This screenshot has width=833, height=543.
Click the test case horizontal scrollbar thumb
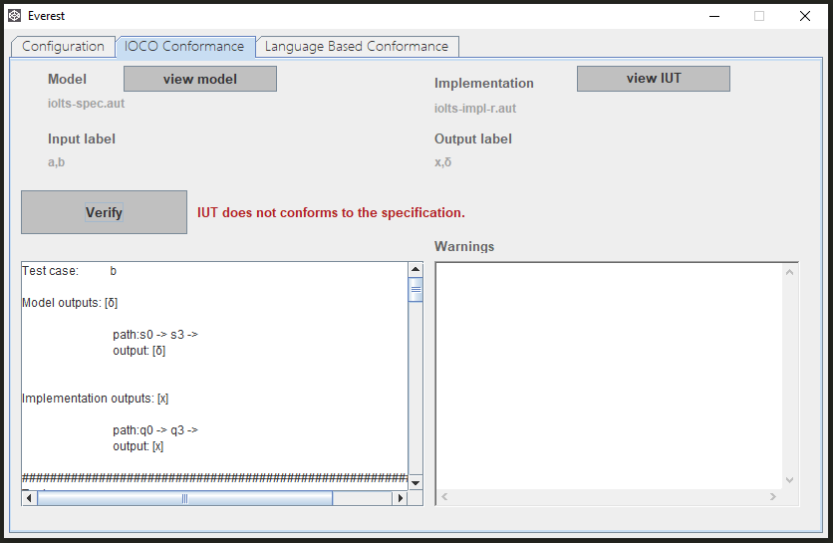click(184, 498)
